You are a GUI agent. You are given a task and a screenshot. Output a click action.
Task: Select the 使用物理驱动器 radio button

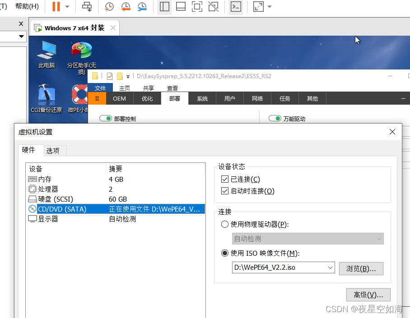click(x=225, y=224)
